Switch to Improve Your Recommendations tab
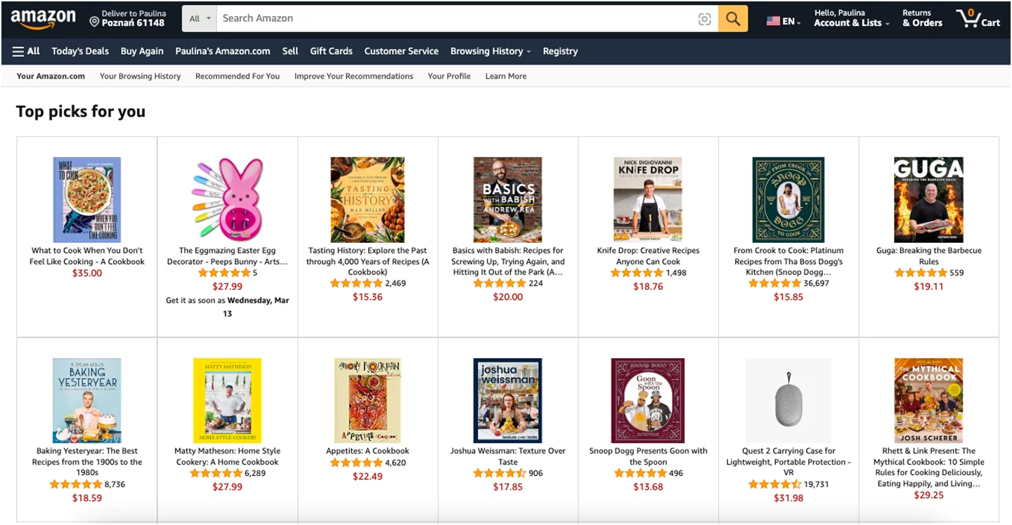 click(x=353, y=76)
